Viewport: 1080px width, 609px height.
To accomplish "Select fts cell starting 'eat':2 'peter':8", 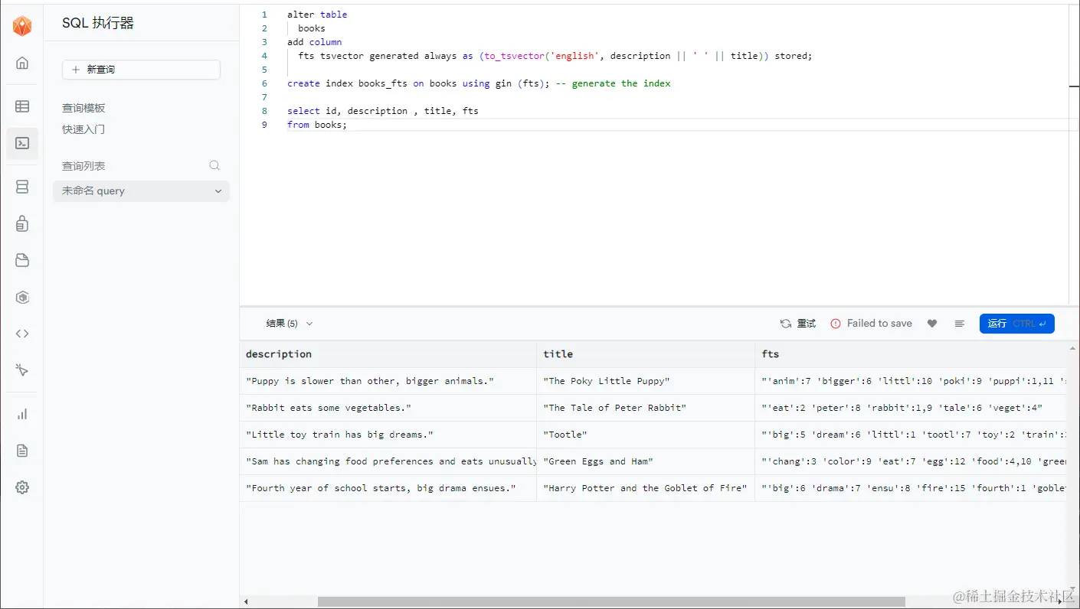I will click(x=911, y=408).
